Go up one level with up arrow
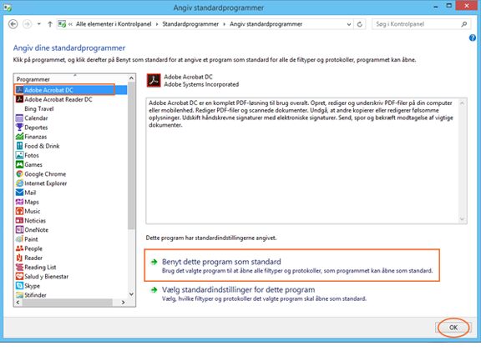Image resolution: width=481 pixels, height=356 pixels. tap(50, 24)
